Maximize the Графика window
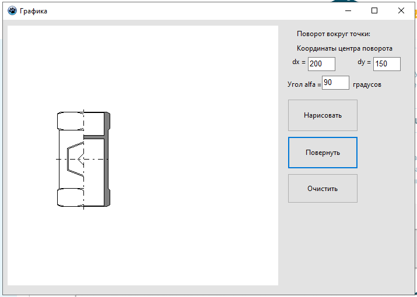Viewport: 417px width, 297px height. click(x=374, y=10)
